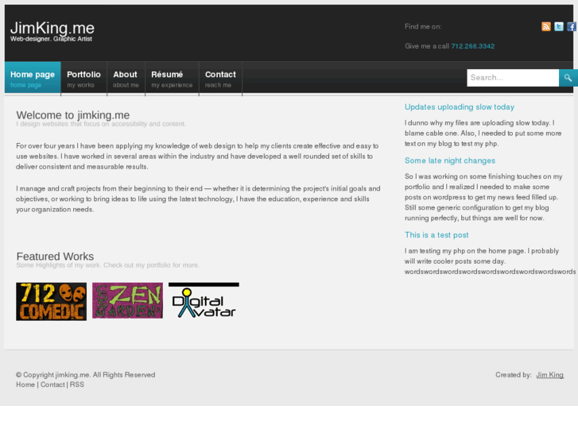Click the JimKing.me site title

click(x=52, y=28)
